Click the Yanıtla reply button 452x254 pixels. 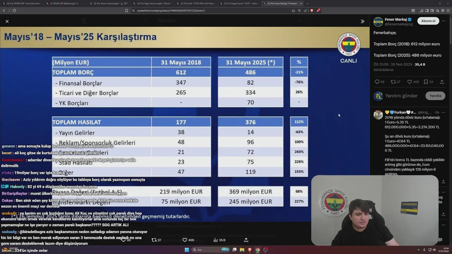click(435, 96)
